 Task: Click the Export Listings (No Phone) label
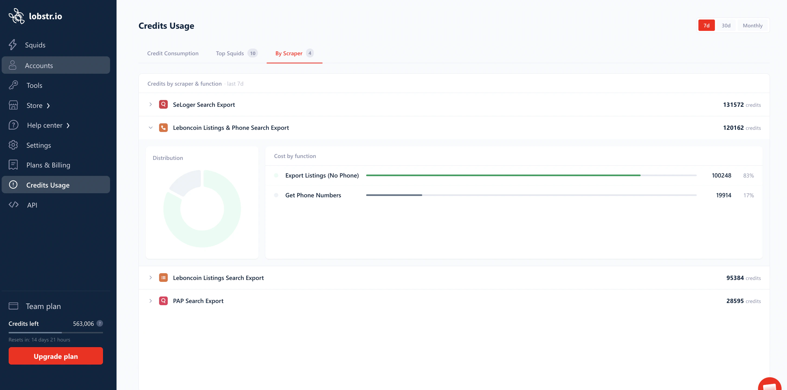[x=322, y=175]
